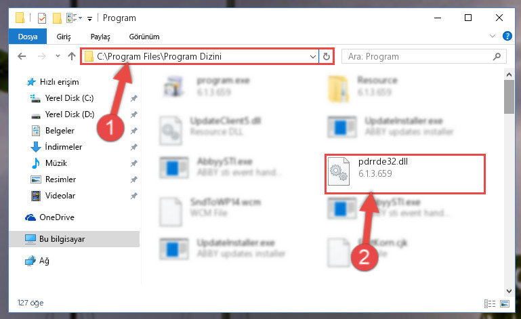521x319 pixels.
Task: Expand the ribbon with the chevron
Action: (x=493, y=36)
